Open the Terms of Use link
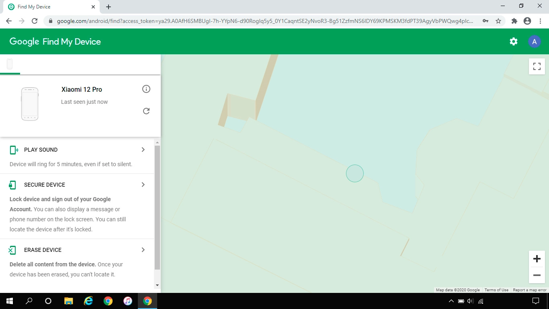 496,290
